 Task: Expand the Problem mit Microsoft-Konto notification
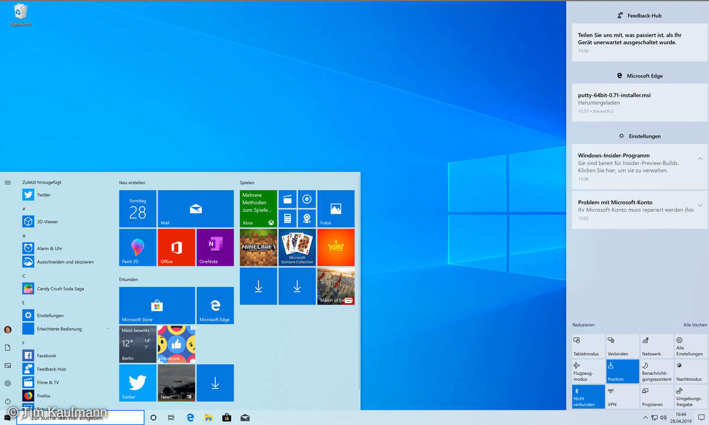click(x=700, y=205)
